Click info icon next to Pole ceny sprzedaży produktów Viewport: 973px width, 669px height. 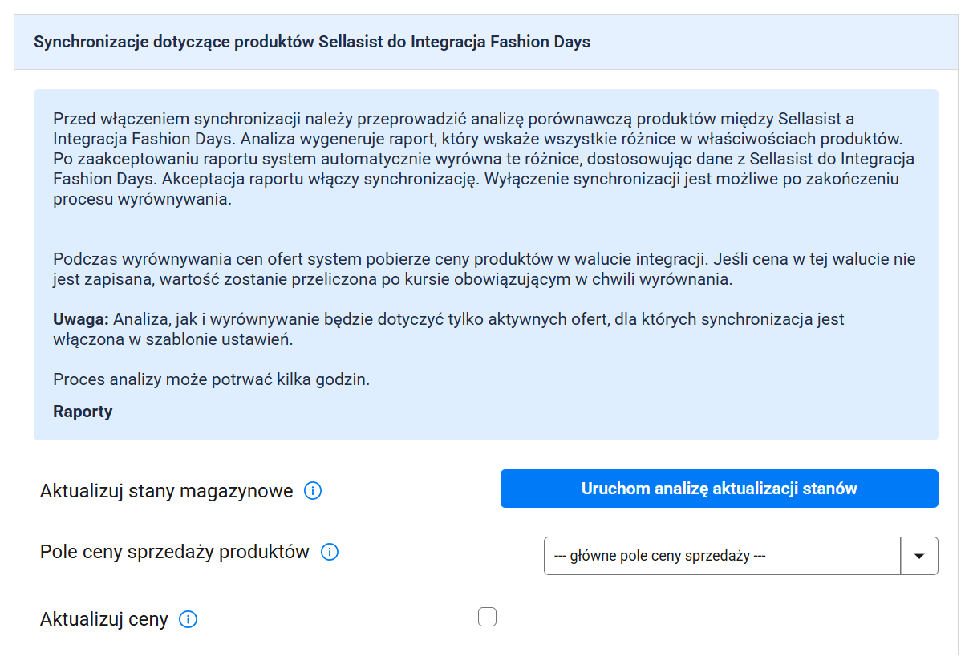(x=330, y=552)
